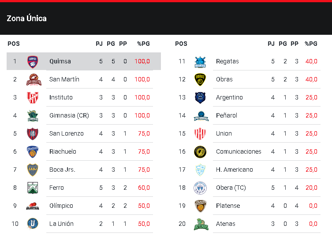Open the Platense team link
Screen dimensions: 332x236
click(x=228, y=206)
